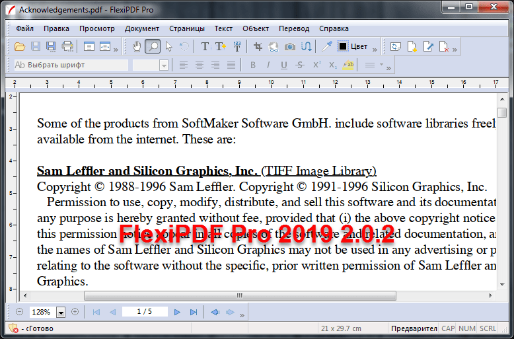Select the Hand tool
The height and width of the screenshot is (339, 514).
(x=137, y=46)
